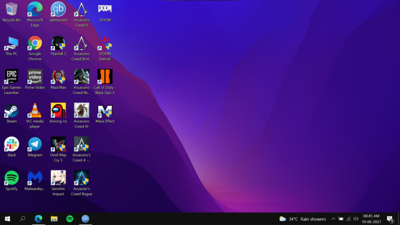Image resolution: width=400 pixels, height=225 pixels.
Task: Select the Slack desktop shortcut
Action: tap(11, 147)
